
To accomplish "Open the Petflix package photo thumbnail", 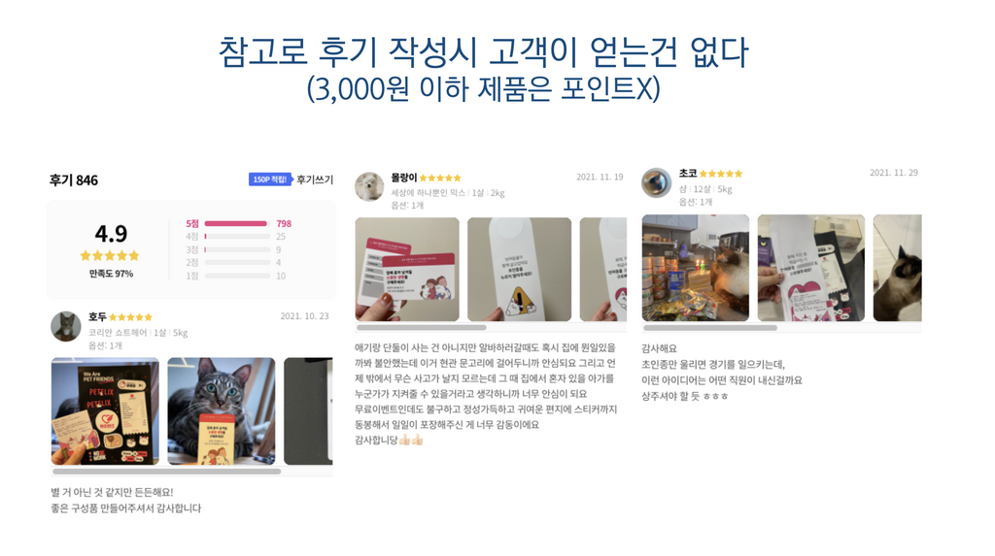I will coord(105,411).
